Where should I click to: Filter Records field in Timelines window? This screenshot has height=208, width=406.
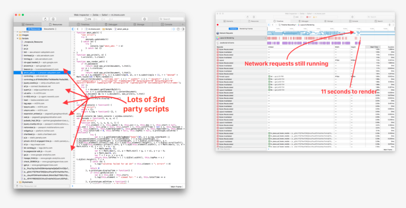[x=241, y=150]
